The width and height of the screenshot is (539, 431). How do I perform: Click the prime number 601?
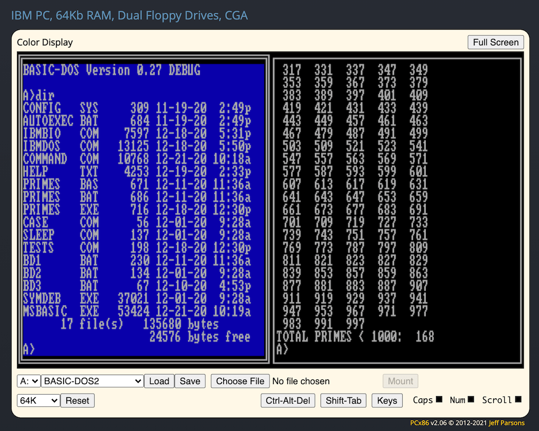pos(418,172)
